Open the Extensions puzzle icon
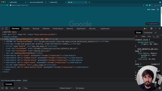162x91 pixels. click(x=150, y=5)
